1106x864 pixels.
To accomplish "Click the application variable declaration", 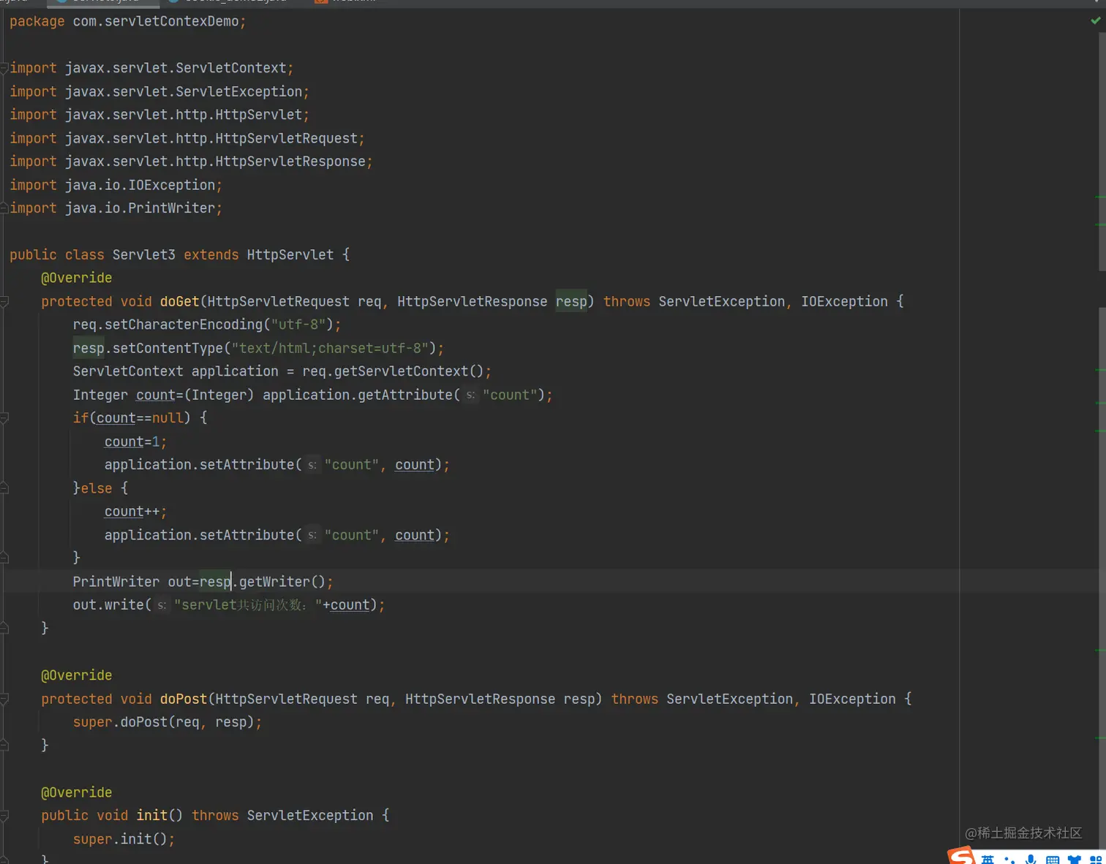I will (235, 371).
